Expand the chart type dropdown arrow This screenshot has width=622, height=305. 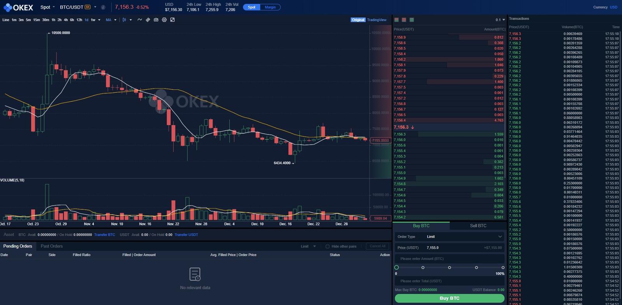(x=131, y=20)
